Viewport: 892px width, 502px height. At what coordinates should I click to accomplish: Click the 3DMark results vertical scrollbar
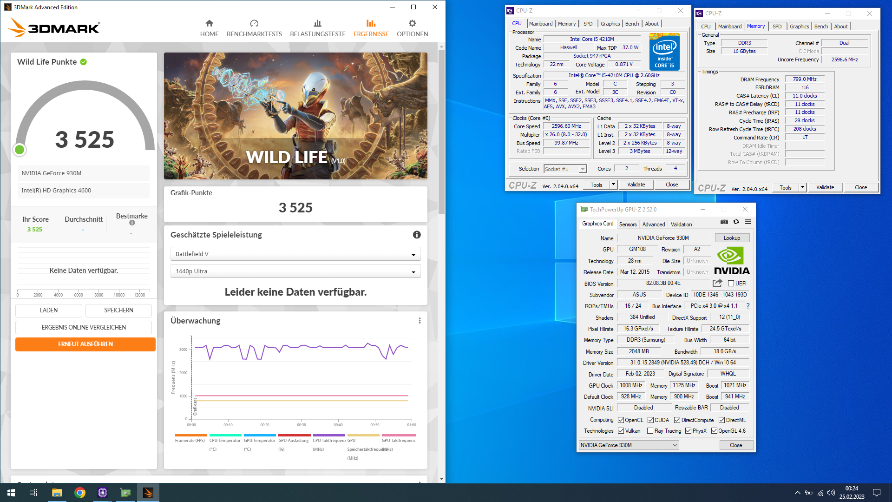[441, 132]
